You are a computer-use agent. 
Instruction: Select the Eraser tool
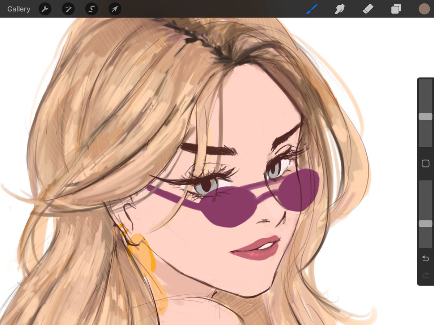coord(368,9)
